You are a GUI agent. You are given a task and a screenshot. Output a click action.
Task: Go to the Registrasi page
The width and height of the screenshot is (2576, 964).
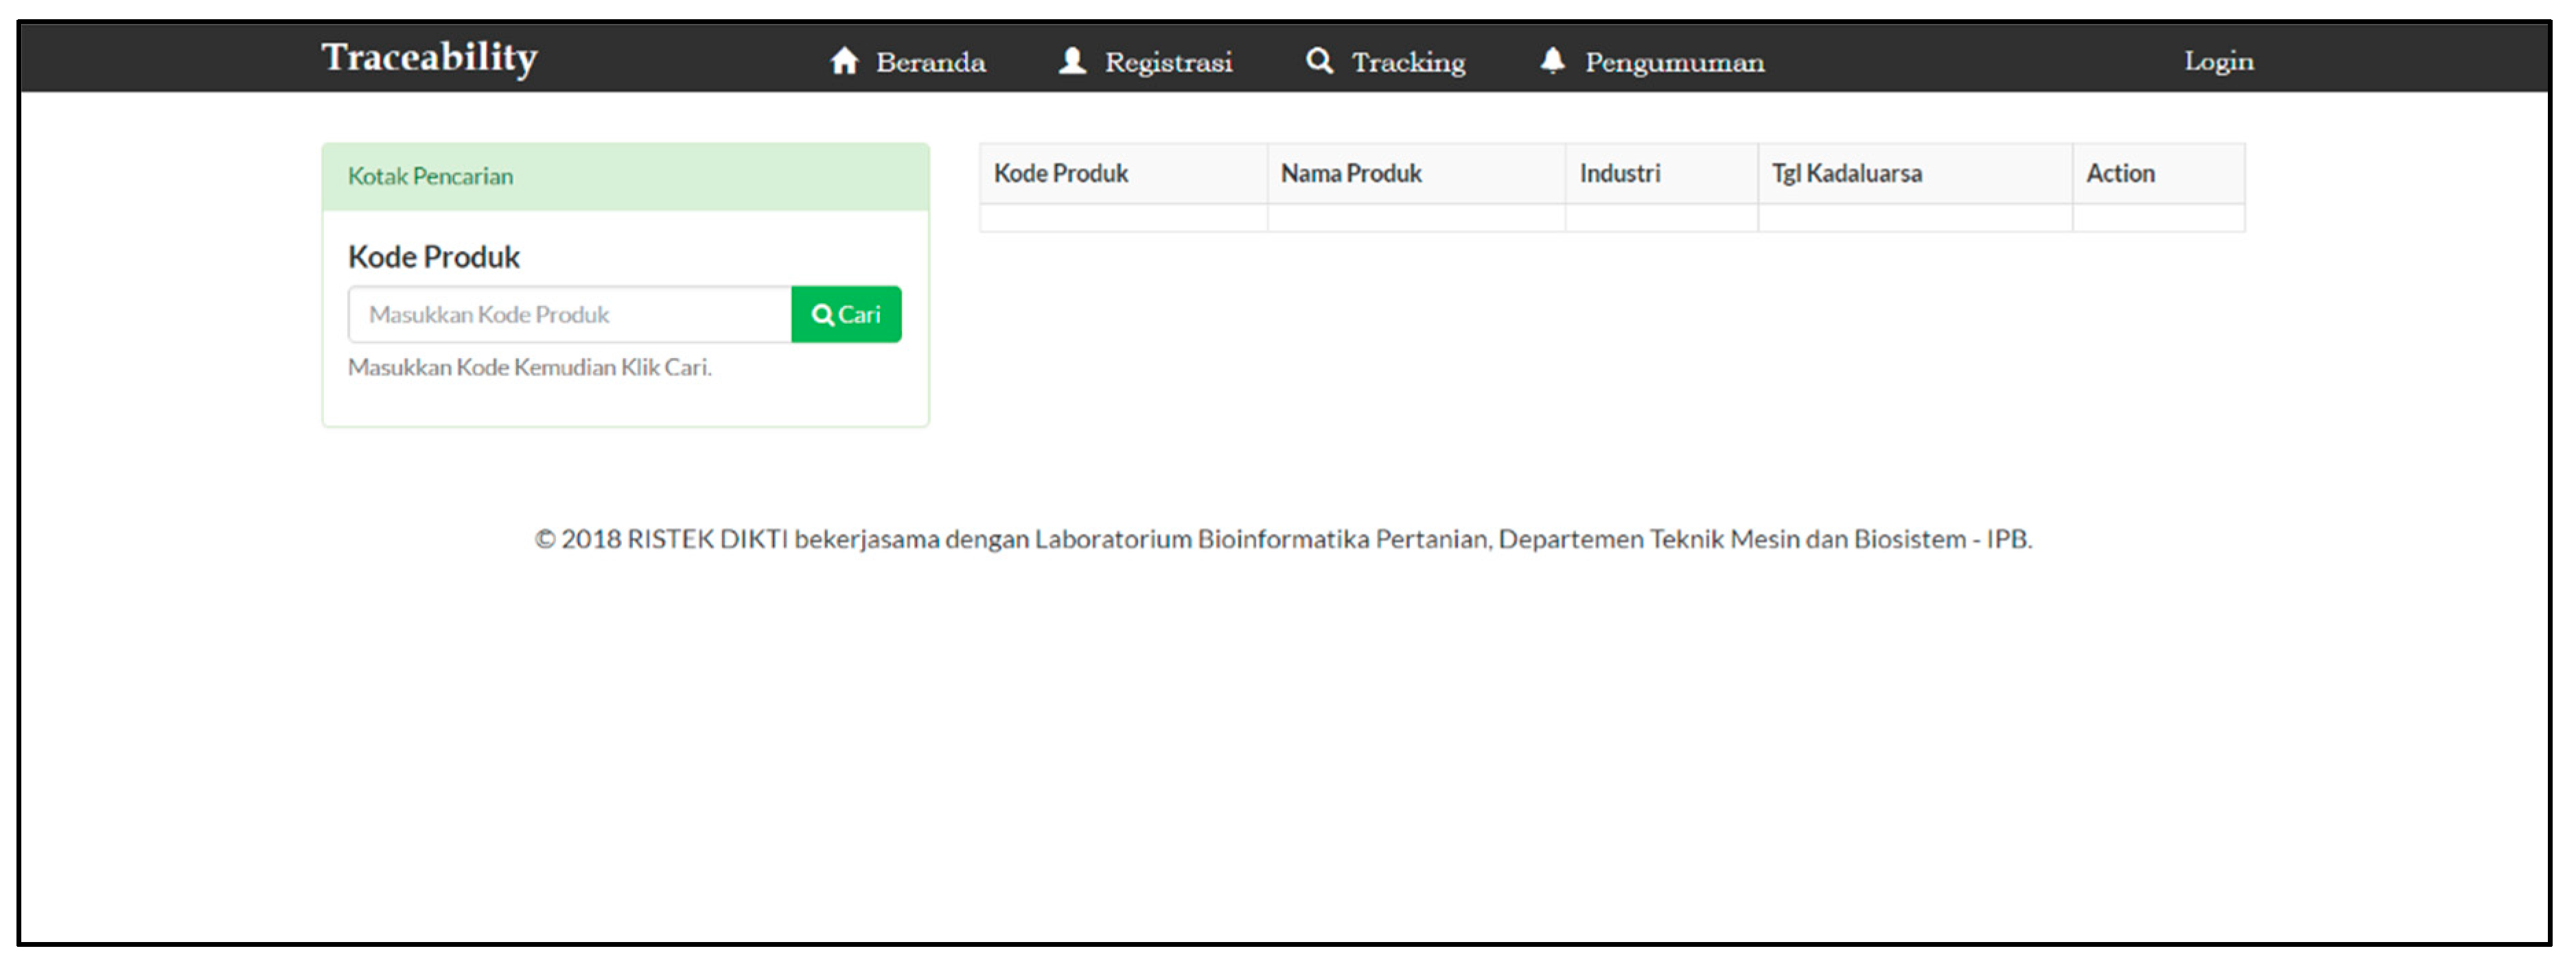[1168, 62]
